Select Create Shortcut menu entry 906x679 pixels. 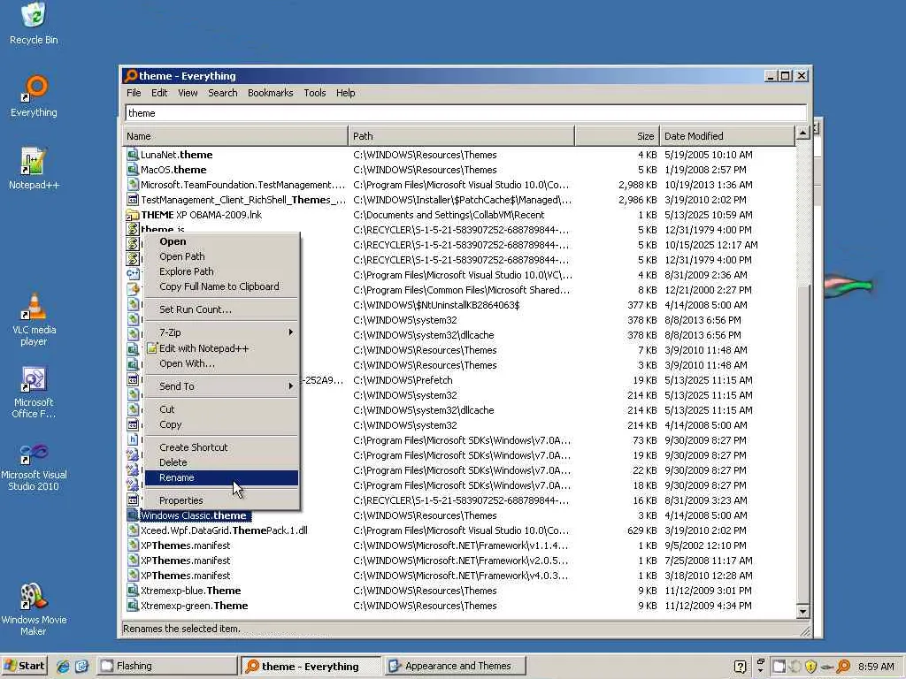[221, 447]
